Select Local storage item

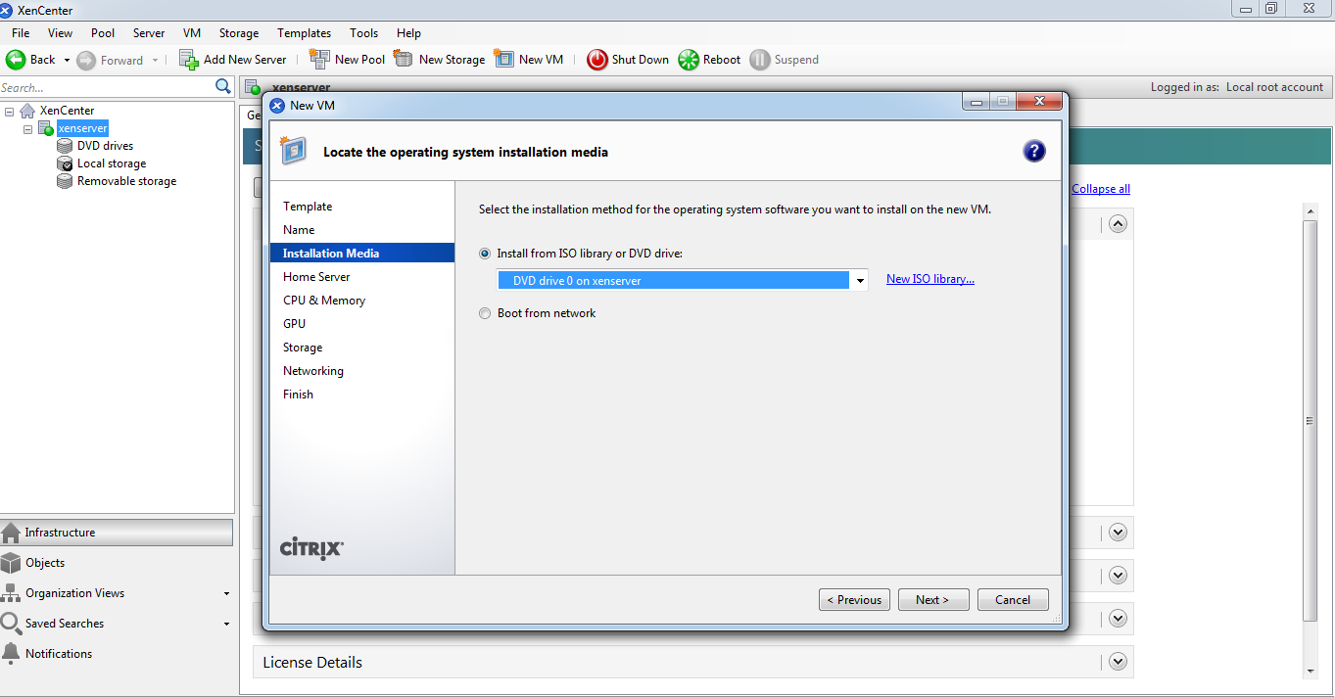coord(112,163)
